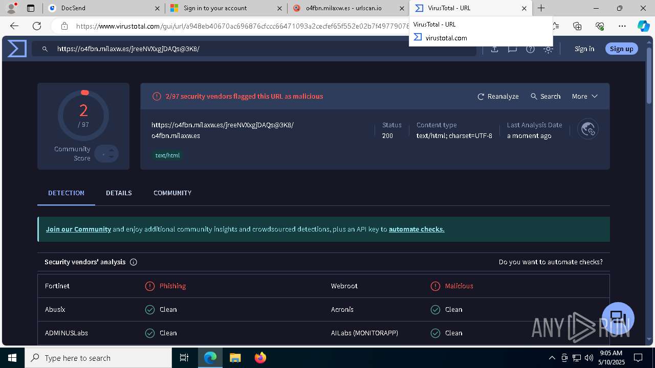Switch to the DETECTION tab
This screenshot has width=655, height=368.
pos(66,193)
